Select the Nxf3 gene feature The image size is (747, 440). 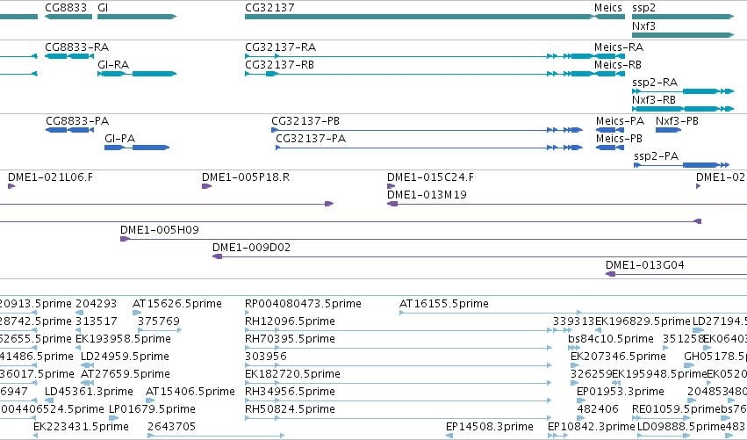click(683, 35)
